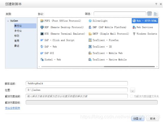Select 'POP3 (Post Office Protocol)' text
The width and height of the screenshot is (163, 122).
coord(63,21)
